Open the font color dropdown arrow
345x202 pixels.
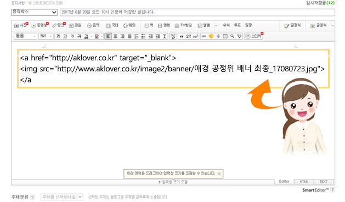pos(91,36)
